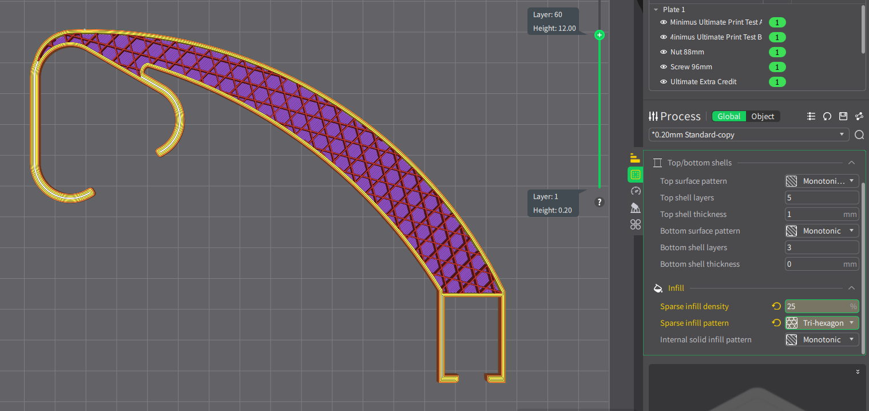
Task: Click the process preset sharing icon
Action: (x=859, y=116)
